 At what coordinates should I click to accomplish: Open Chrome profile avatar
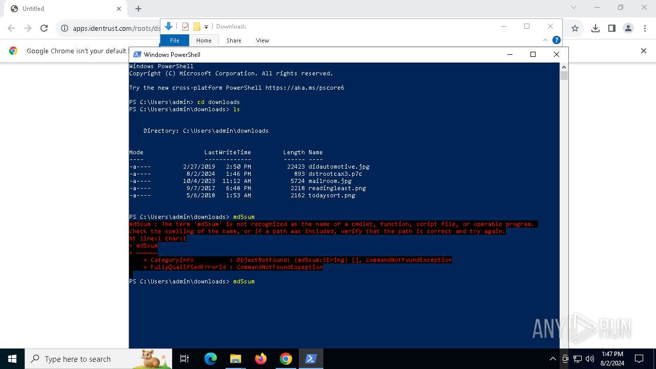[x=628, y=28]
